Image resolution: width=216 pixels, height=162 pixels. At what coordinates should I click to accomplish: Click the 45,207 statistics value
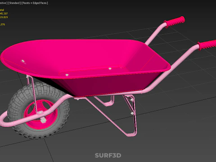pyautogui.click(x=4, y=13)
